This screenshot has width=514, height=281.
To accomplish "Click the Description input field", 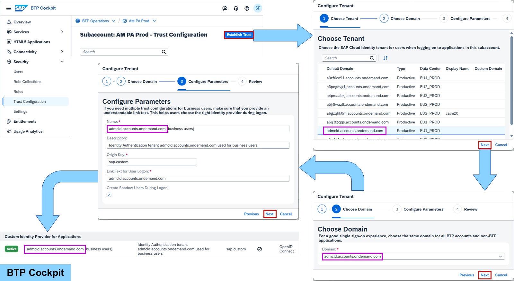I will tap(198, 145).
